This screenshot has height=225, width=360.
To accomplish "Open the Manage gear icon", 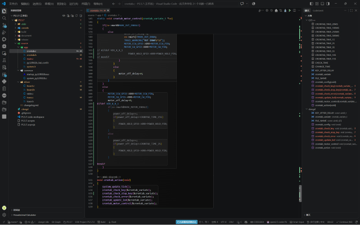I will pyautogui.click(x=4, y=215).
